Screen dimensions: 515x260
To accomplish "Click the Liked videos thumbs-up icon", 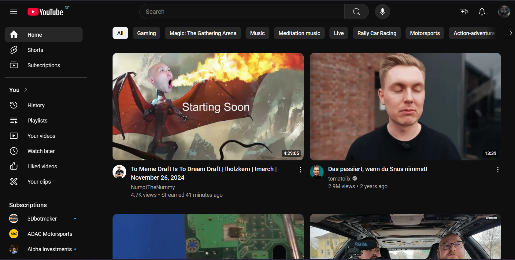I will pos(14,166).
